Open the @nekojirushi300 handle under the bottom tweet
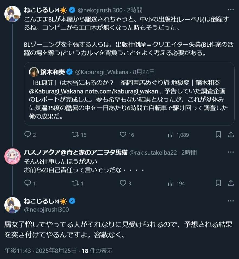 (x=46, y=210)
